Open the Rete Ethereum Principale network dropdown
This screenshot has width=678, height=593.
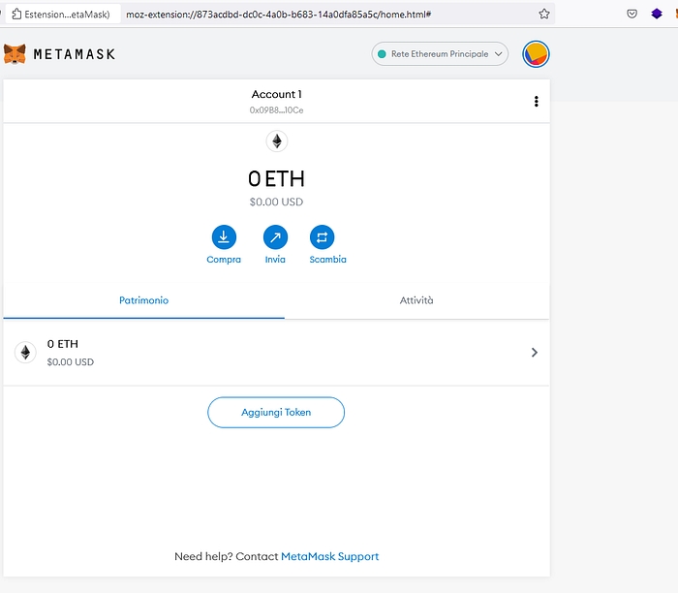click(440, 54)
